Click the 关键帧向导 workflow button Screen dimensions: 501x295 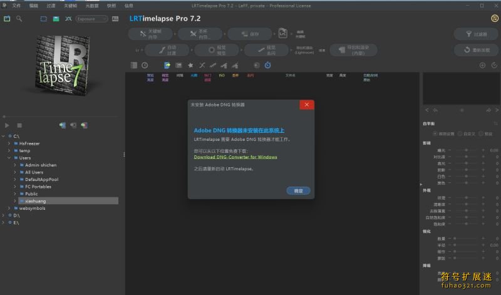tap(150, 34)
